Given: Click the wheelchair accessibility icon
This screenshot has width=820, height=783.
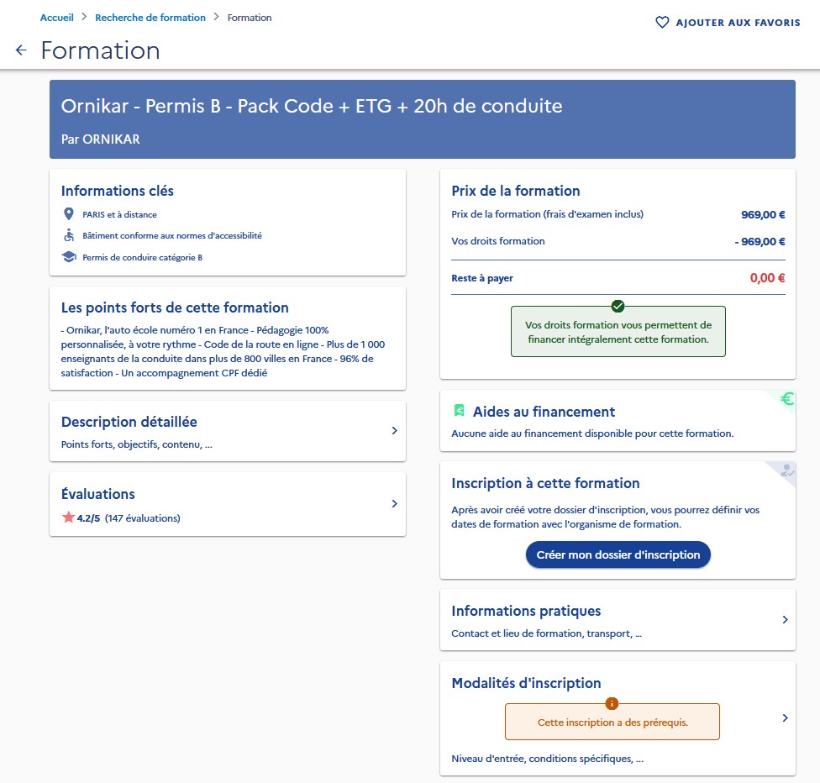Looking at the screenshot, I should pos(69,235).
